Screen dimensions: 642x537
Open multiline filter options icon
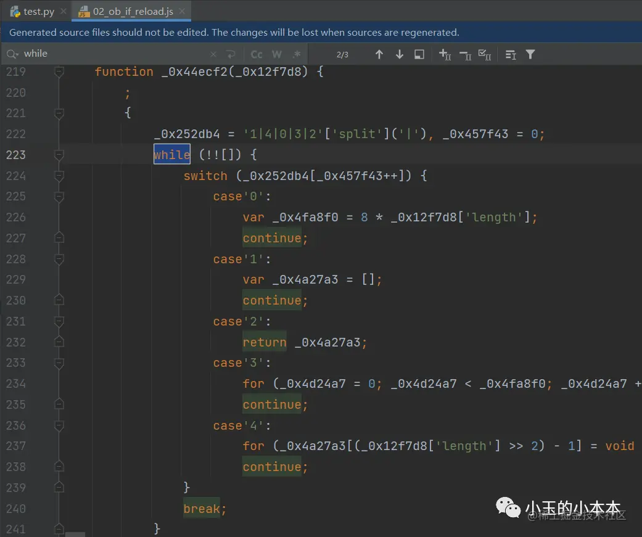point(511,54)
